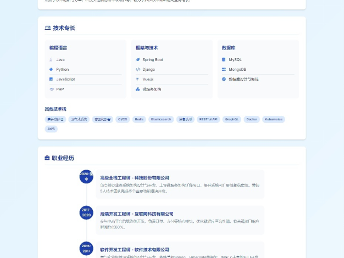This screenshot has height=258, width=344.
Task: Click the microservices cubes icon
Action: 138,89
